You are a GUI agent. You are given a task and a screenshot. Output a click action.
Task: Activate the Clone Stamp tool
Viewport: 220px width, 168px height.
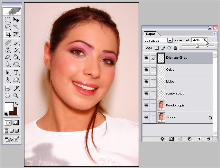pos(8,50)
